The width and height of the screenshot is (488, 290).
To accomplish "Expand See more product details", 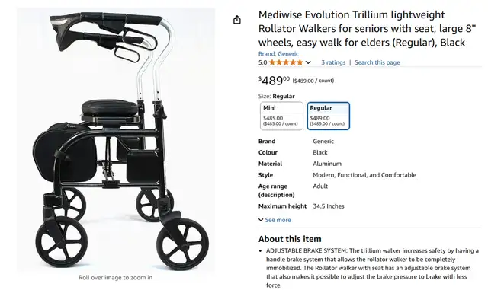I will point(278,220).
